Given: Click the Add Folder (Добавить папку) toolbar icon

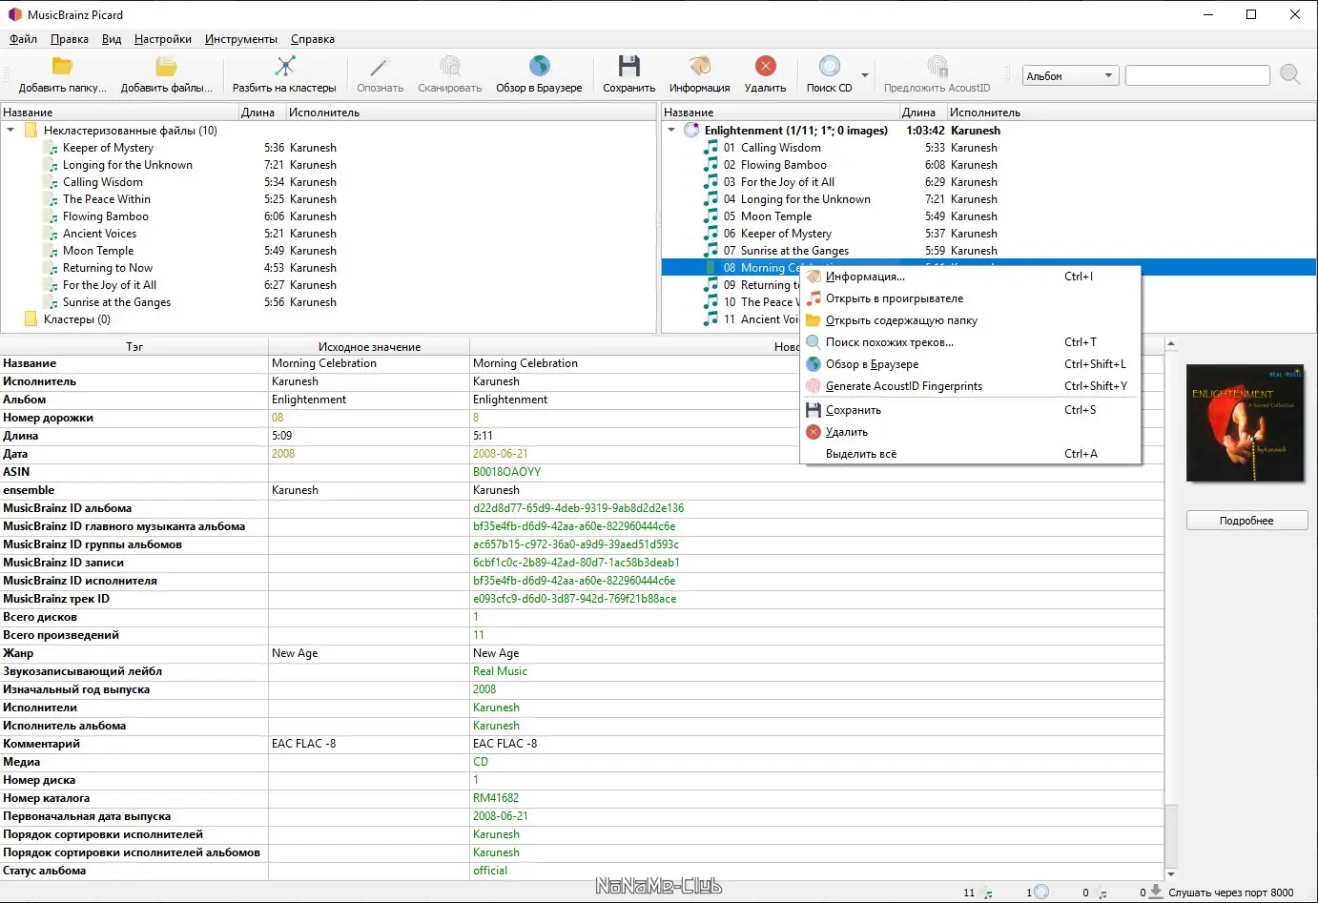Looking at the screenshot, I should pyautogui.click(x=62, y=66).
